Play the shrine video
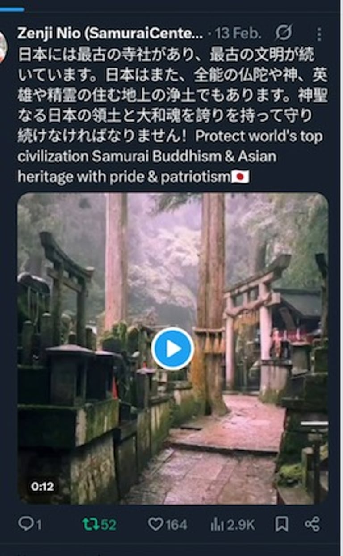Screen dimensions: 343x556 tap(172, 349)
